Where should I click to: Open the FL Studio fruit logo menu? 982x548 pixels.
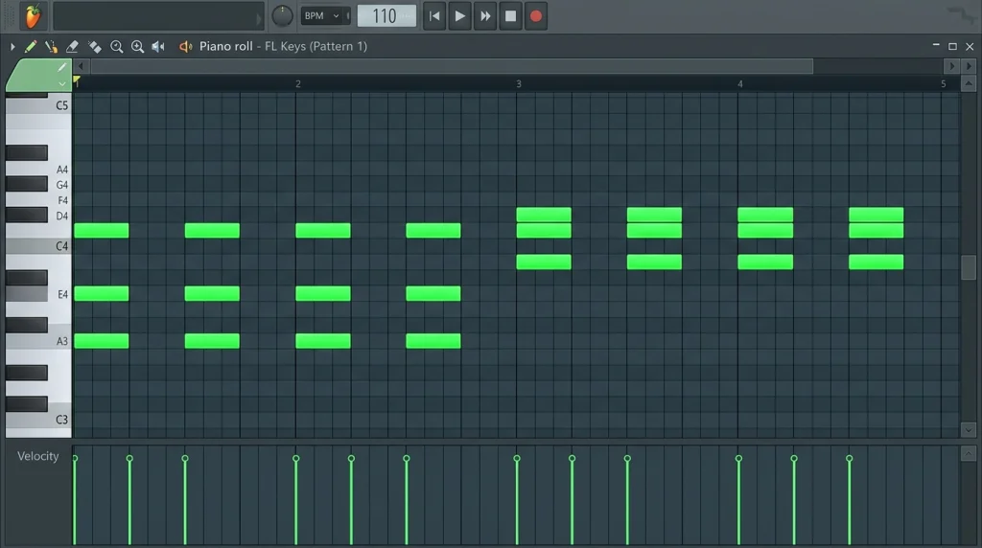[33, 16]
